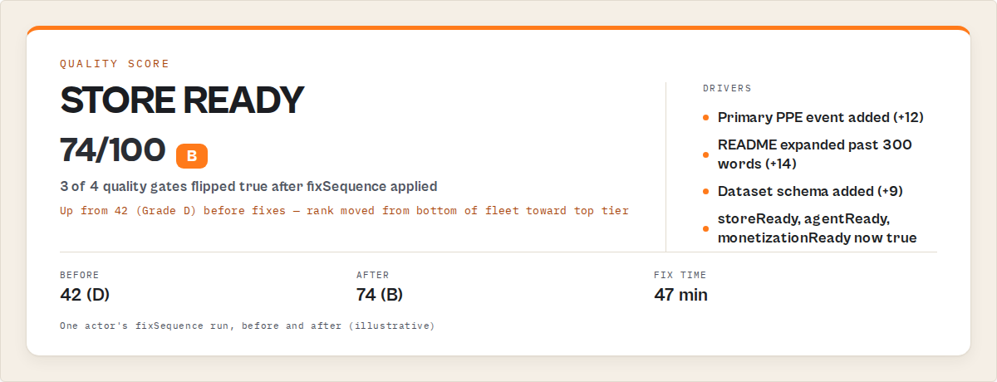The image size is (997, 382).
Task: Click the fixSequence run illustrative footnote
Action: click(247, 326)
